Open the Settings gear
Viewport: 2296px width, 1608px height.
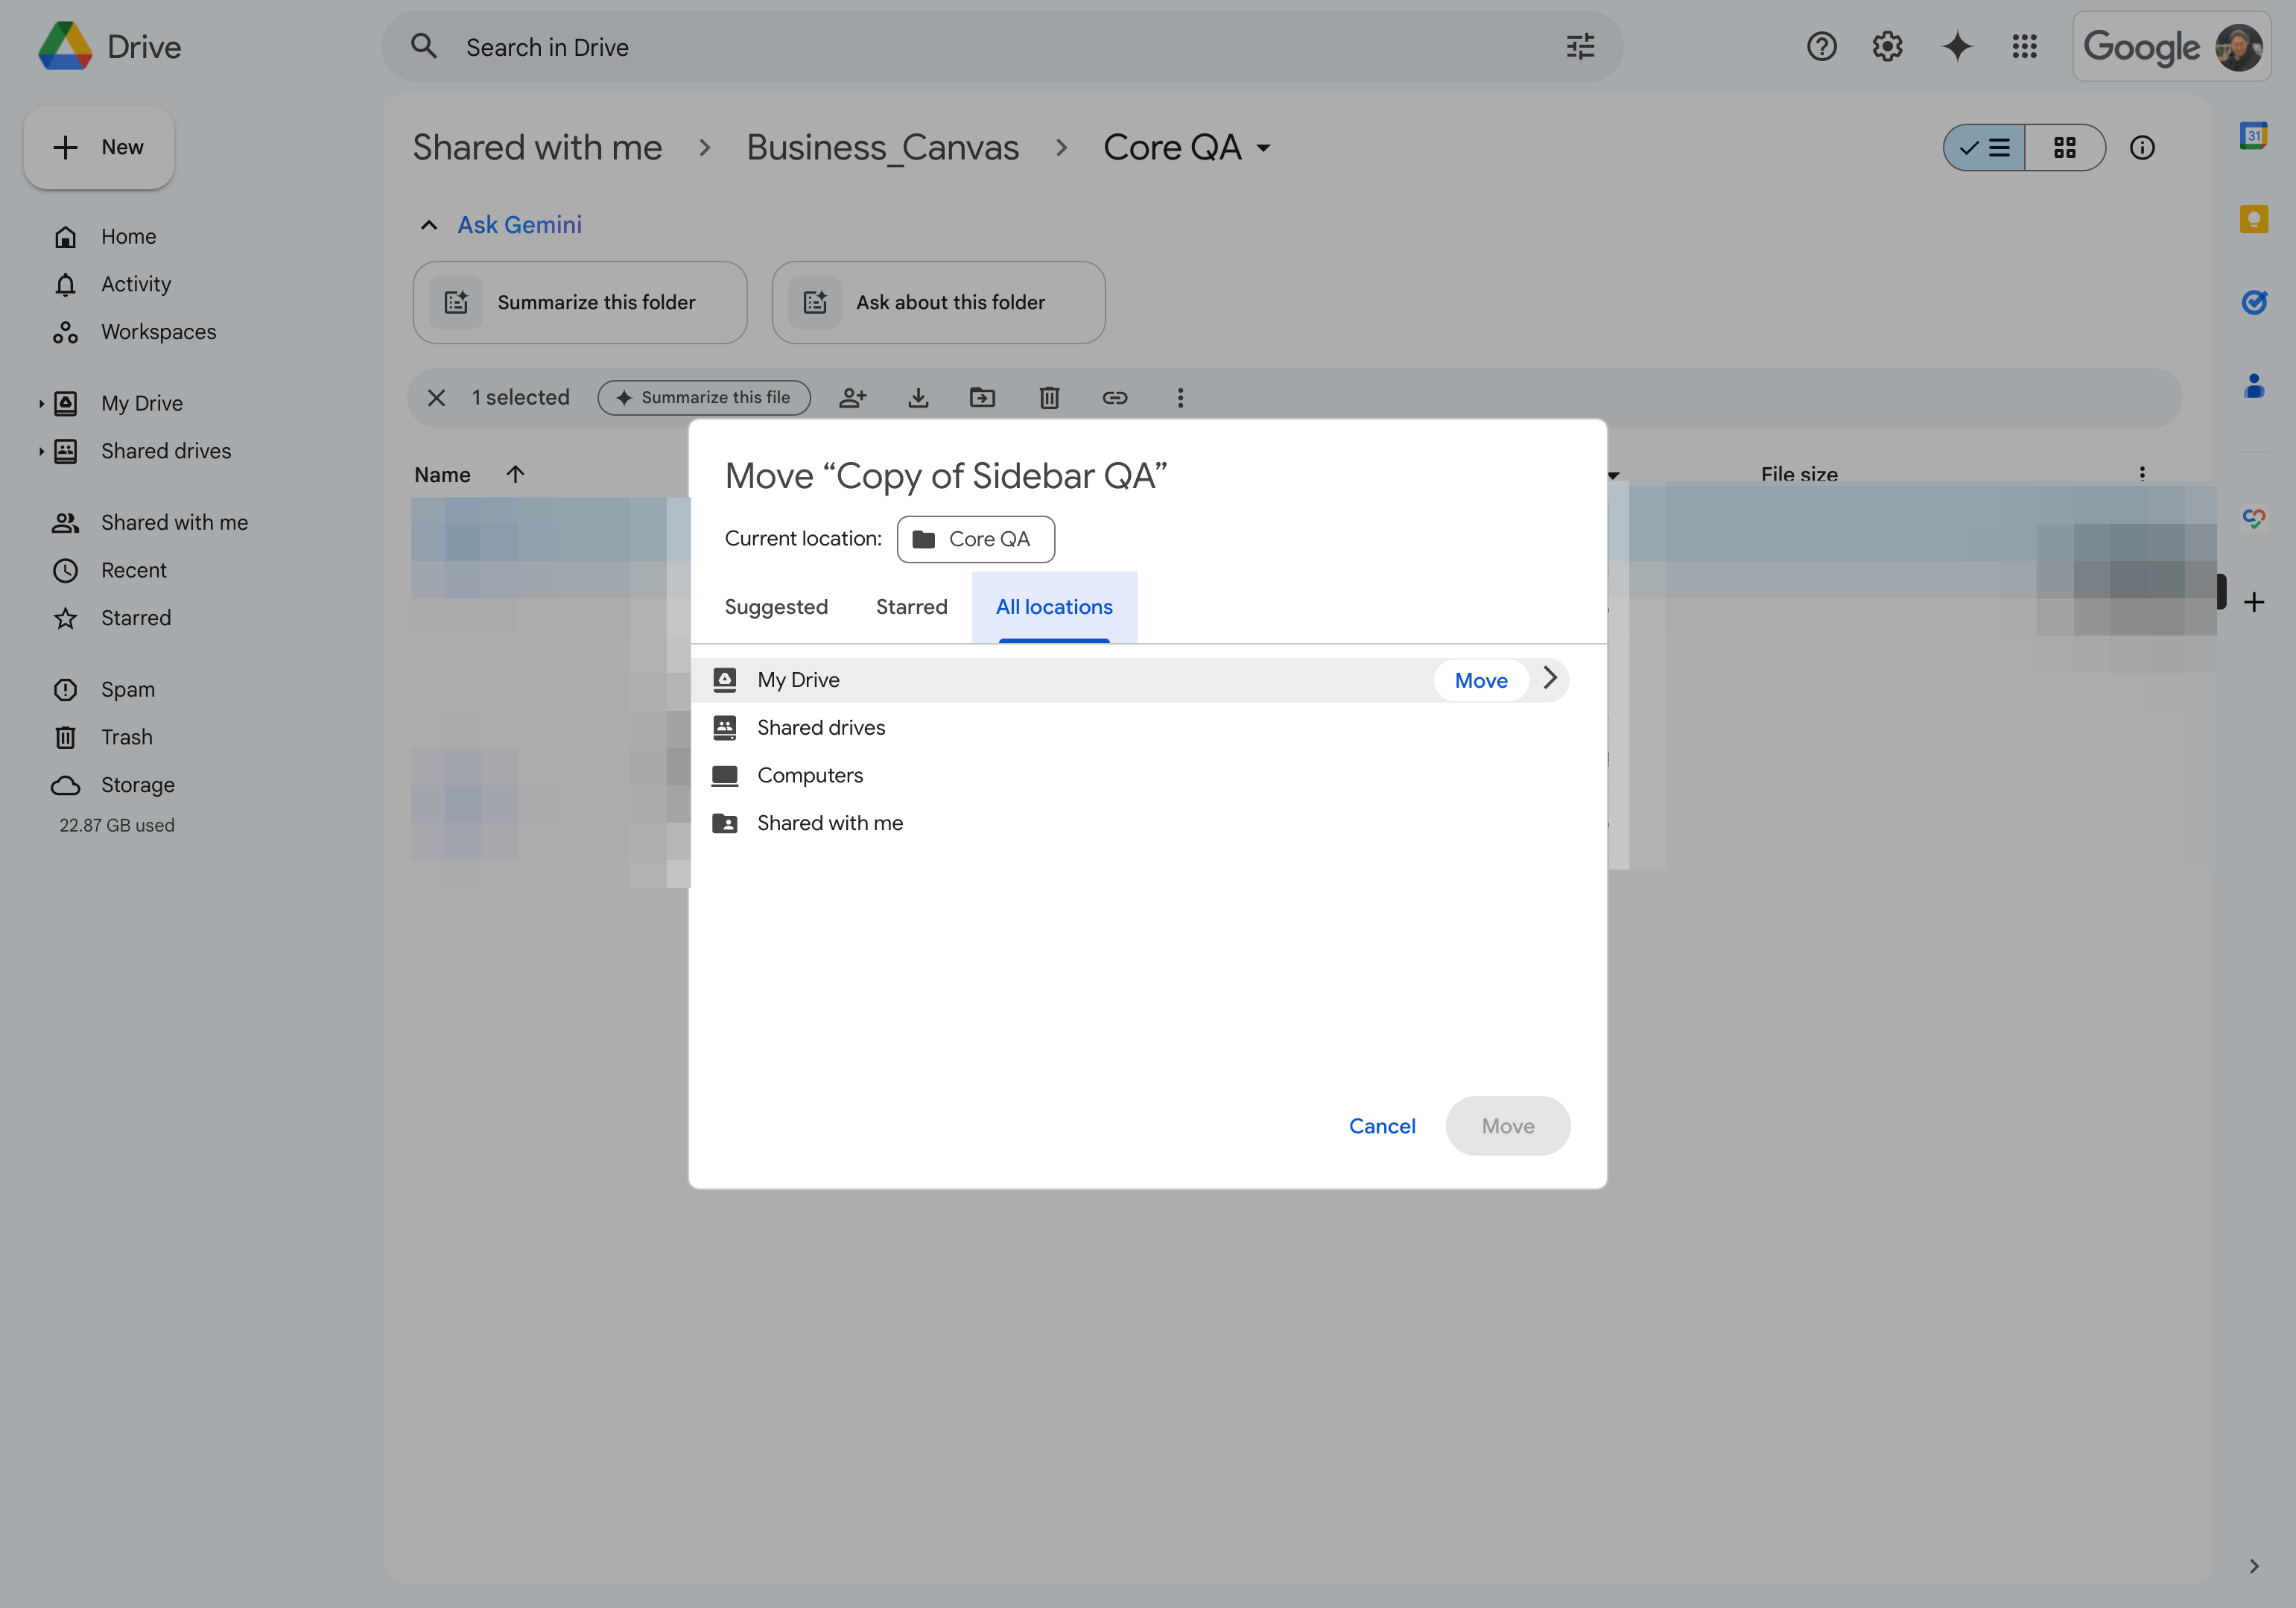click(x=1888, y=46)
